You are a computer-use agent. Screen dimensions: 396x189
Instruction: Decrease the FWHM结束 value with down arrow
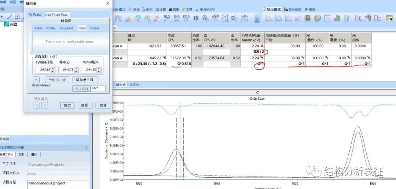[x=99, y=72]
